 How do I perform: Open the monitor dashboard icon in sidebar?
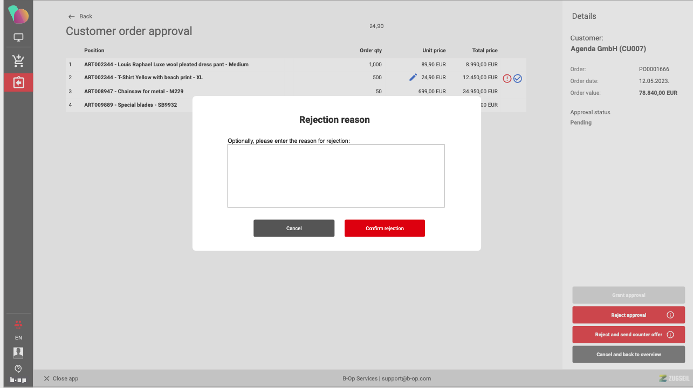click(x=18, y=38)
